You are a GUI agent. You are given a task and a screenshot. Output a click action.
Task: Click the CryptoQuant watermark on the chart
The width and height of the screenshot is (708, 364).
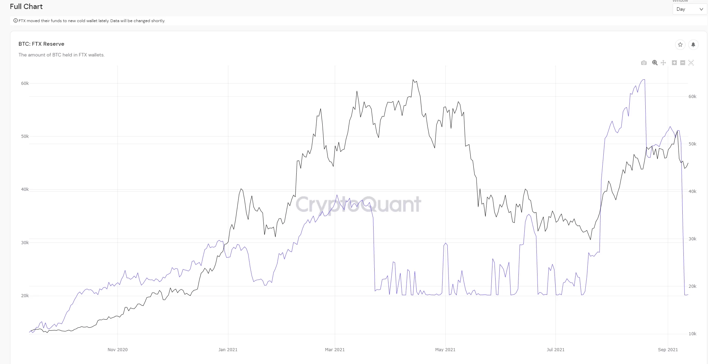[358, 204]
